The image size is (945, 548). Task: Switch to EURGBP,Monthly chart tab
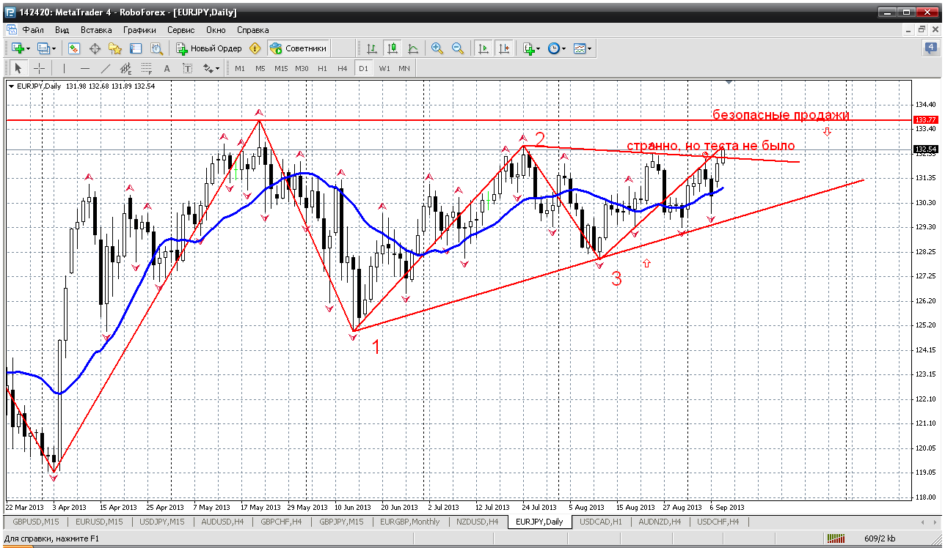pyautogui.click(x=410, y=522)
